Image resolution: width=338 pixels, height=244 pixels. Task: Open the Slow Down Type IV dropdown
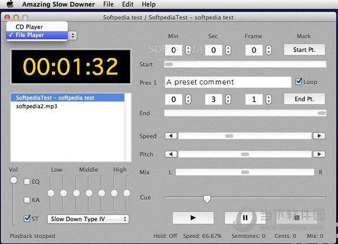(x=88, y=219)
